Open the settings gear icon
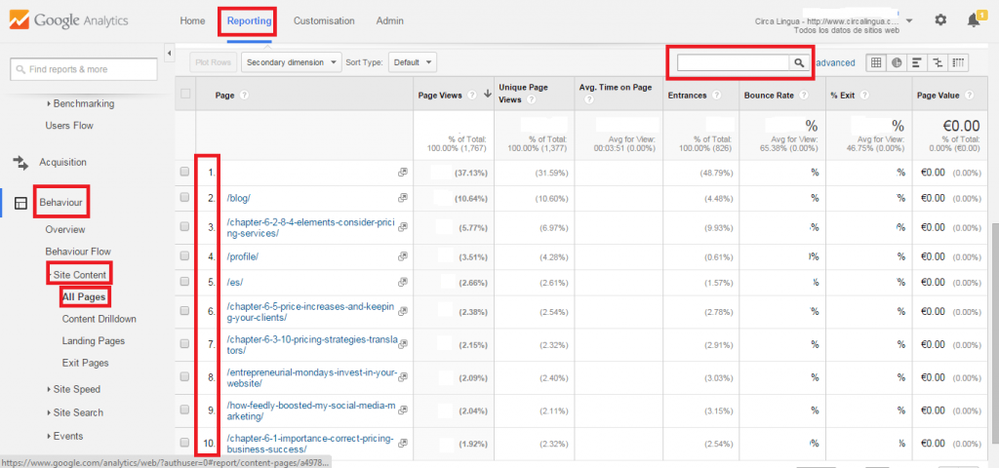The width and height of the screenshot is (999, 468). pyautogui.click(x=940, y=20)
